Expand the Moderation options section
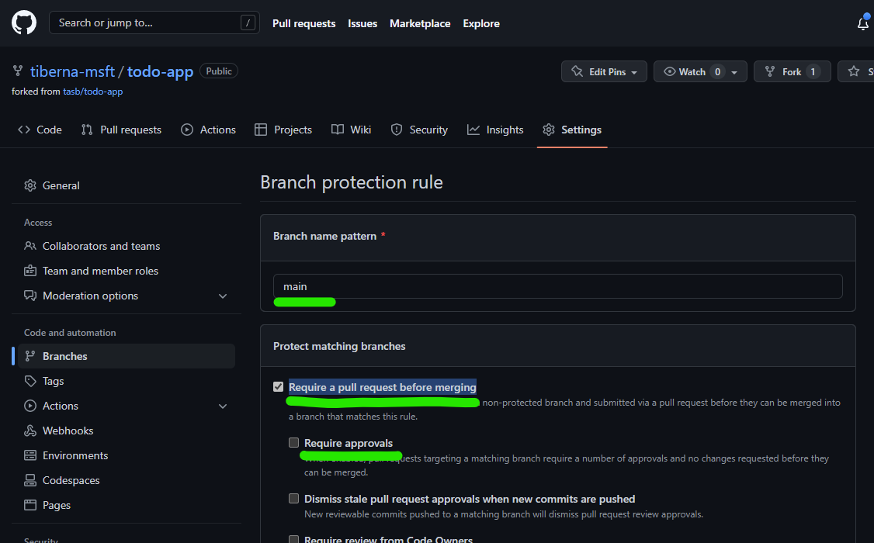This screenshot has width=874, height=543. 223,296
